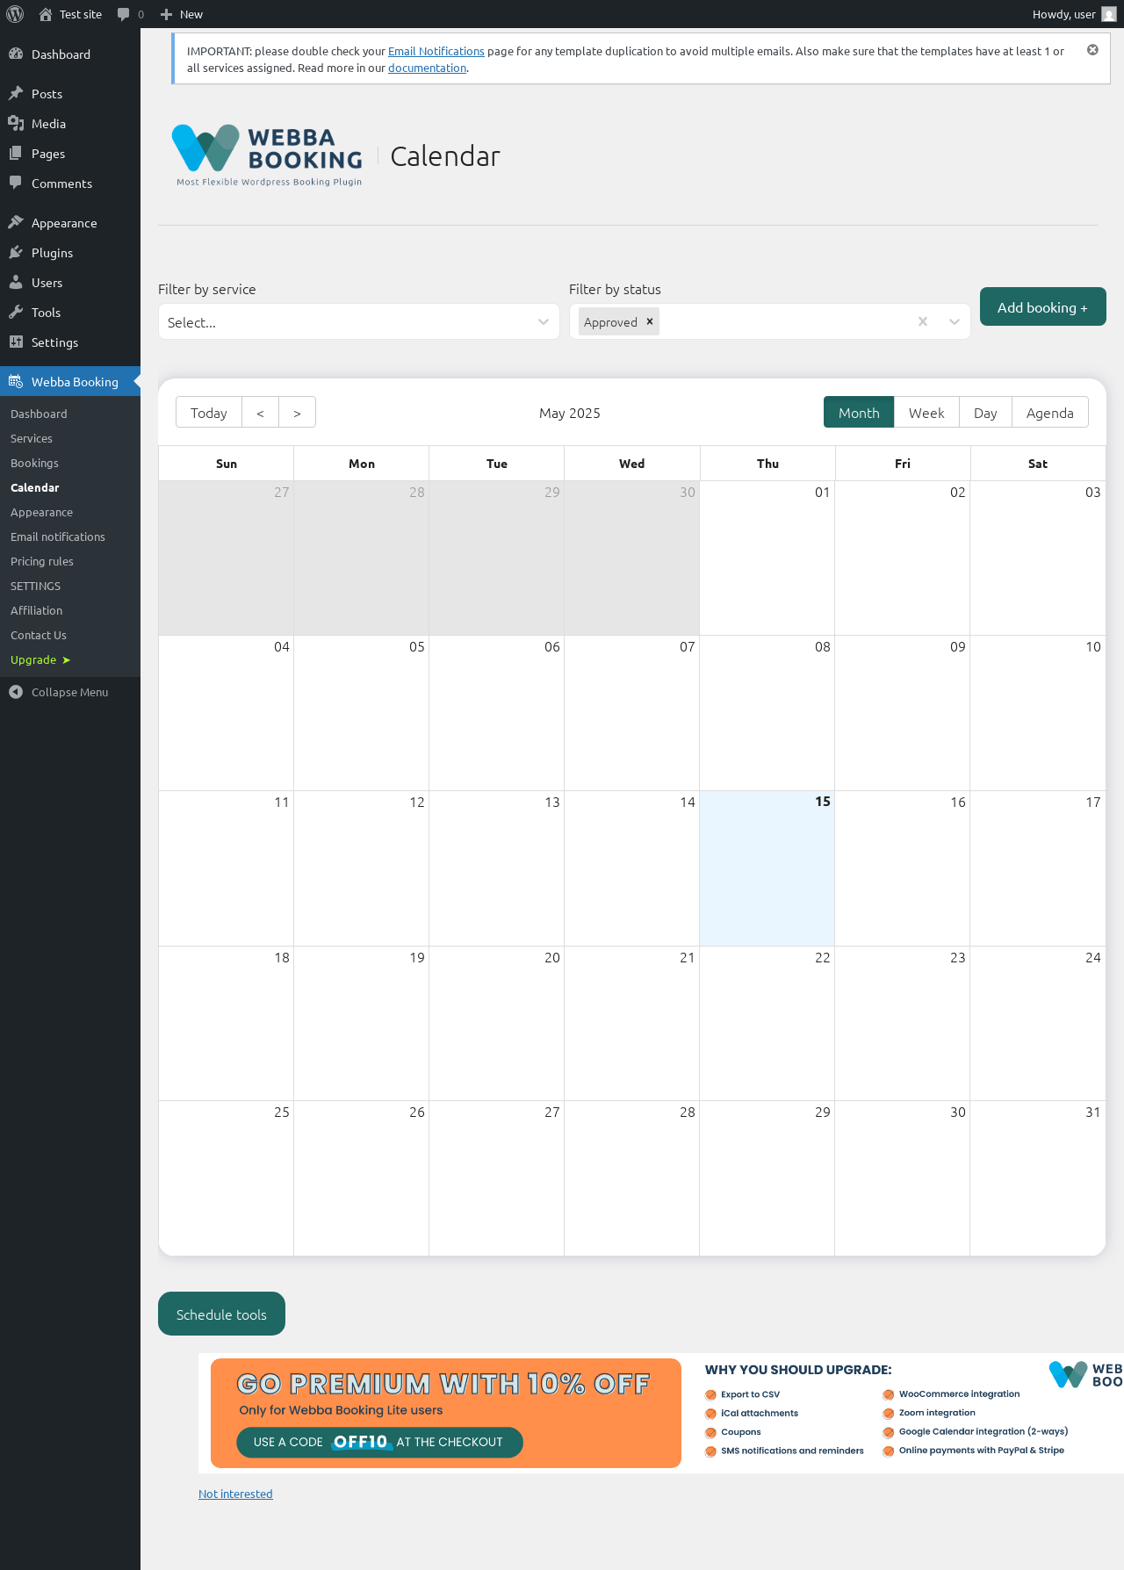Click the Add booking + button
The width and height of the screenshot is (1124, 1570).
pos(1043,306)
